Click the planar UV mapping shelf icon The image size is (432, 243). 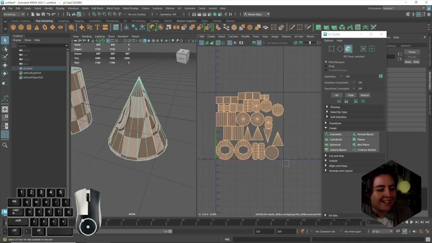[318, 27]
